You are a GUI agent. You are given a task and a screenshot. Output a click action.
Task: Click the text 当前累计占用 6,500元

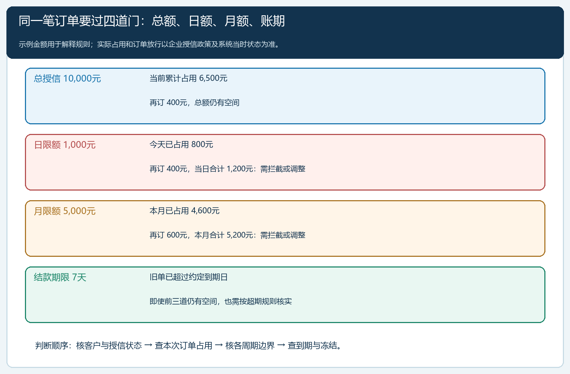[188, 78]
